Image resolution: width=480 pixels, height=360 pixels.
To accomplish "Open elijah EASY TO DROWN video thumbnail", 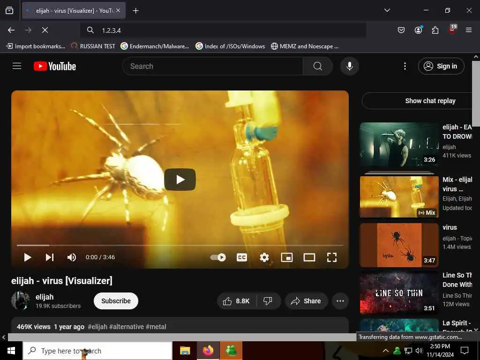I will pos(399,144).
